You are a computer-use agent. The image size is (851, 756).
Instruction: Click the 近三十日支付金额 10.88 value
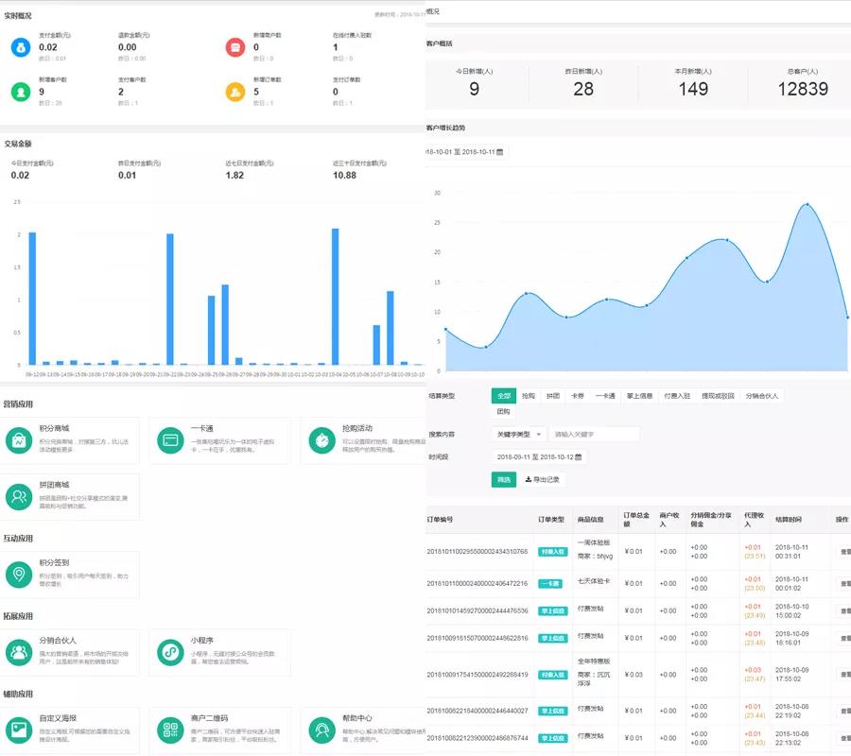[344, 175]
